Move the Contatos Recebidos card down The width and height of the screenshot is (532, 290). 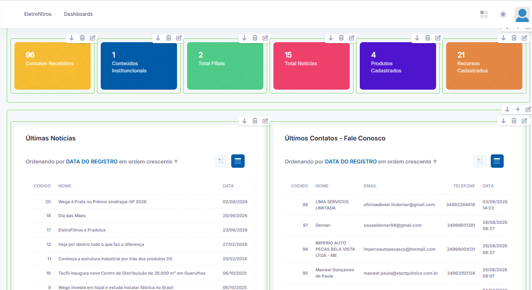[71, 38]
